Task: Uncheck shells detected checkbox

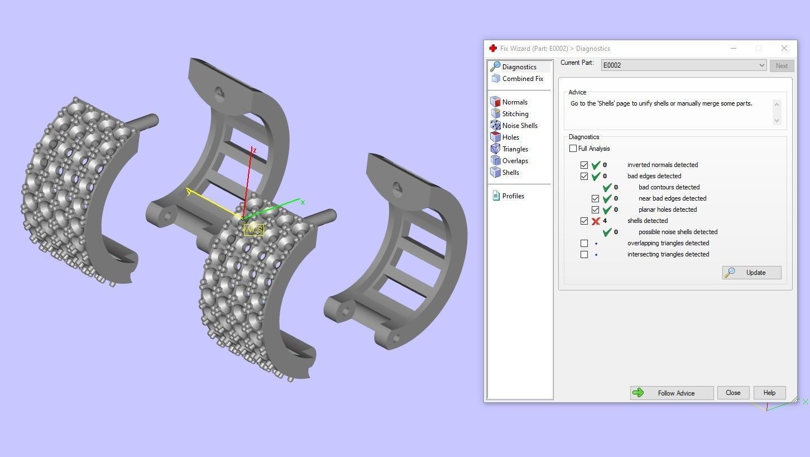Action: pos(584,221)
